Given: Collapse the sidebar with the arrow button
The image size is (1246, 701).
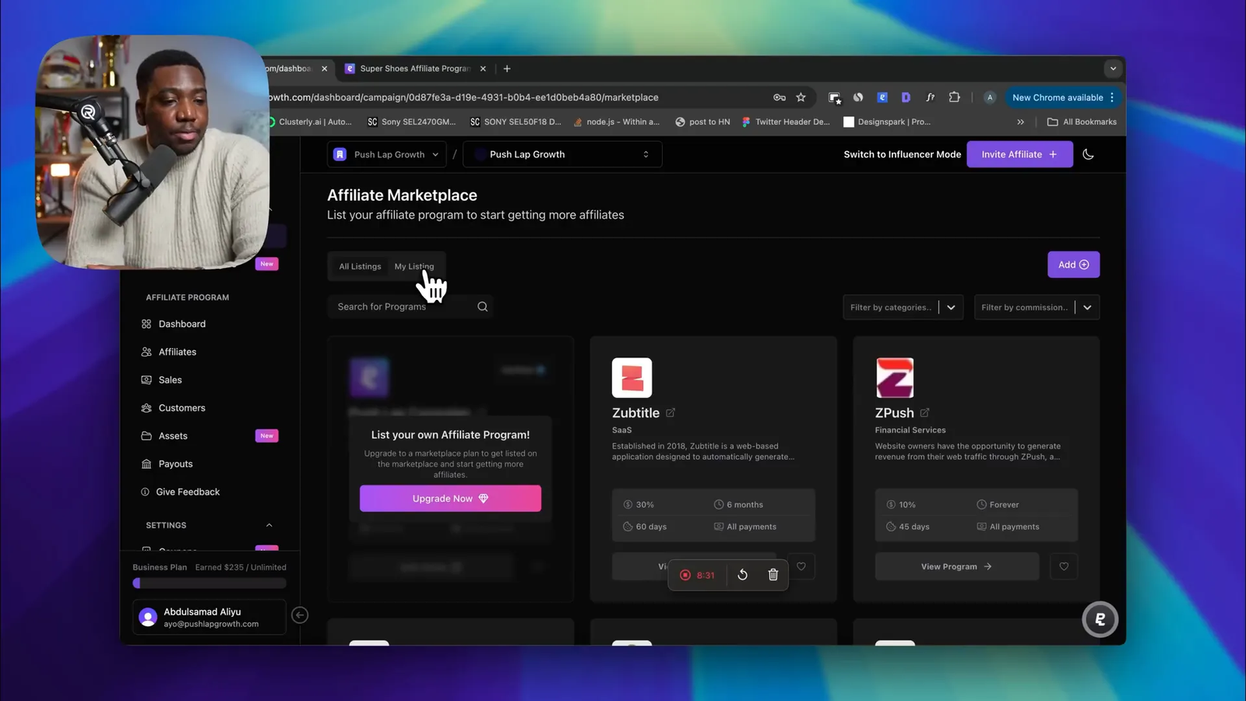Looking at the screenshot, I should [300, 615].
